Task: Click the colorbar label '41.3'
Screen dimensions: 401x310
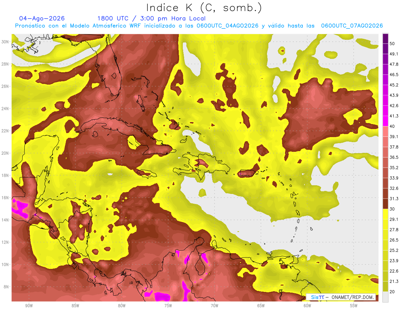Action: click(394, 116)
